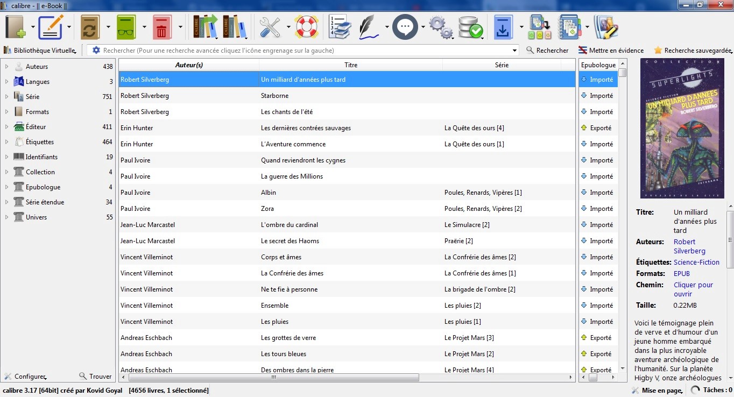Click the book list vertical scrollbar

point(623,73)
